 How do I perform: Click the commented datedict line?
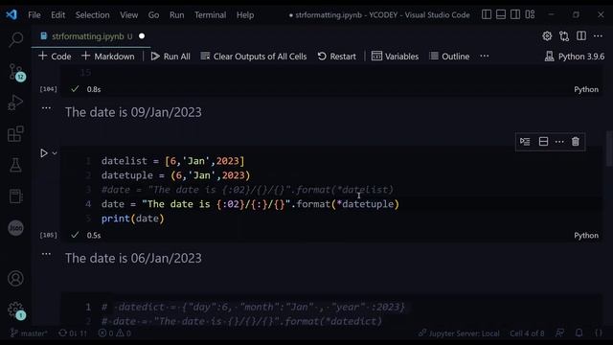click(x=253, y=307)
